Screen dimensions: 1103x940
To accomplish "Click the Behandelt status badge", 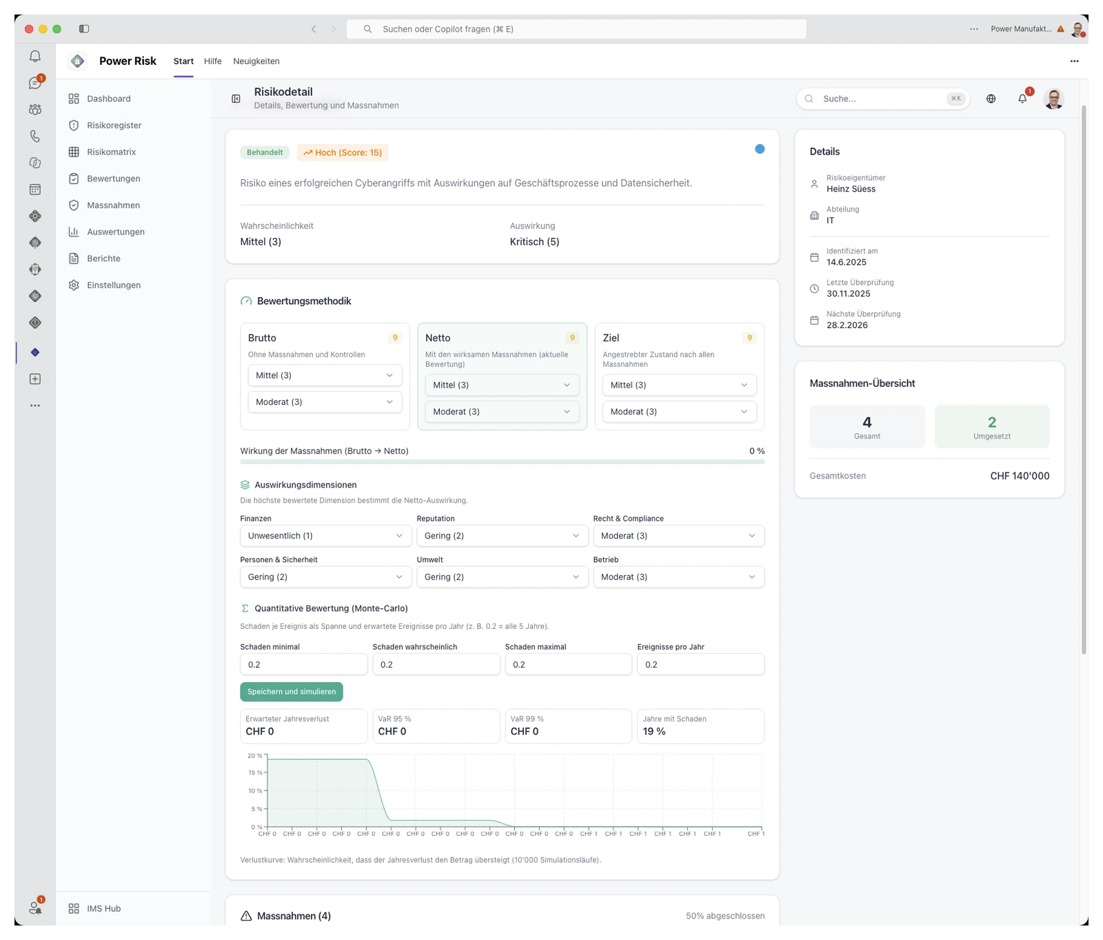I will pos(265,152).
